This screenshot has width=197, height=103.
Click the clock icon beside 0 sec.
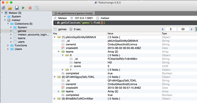(x=71, y=29)
